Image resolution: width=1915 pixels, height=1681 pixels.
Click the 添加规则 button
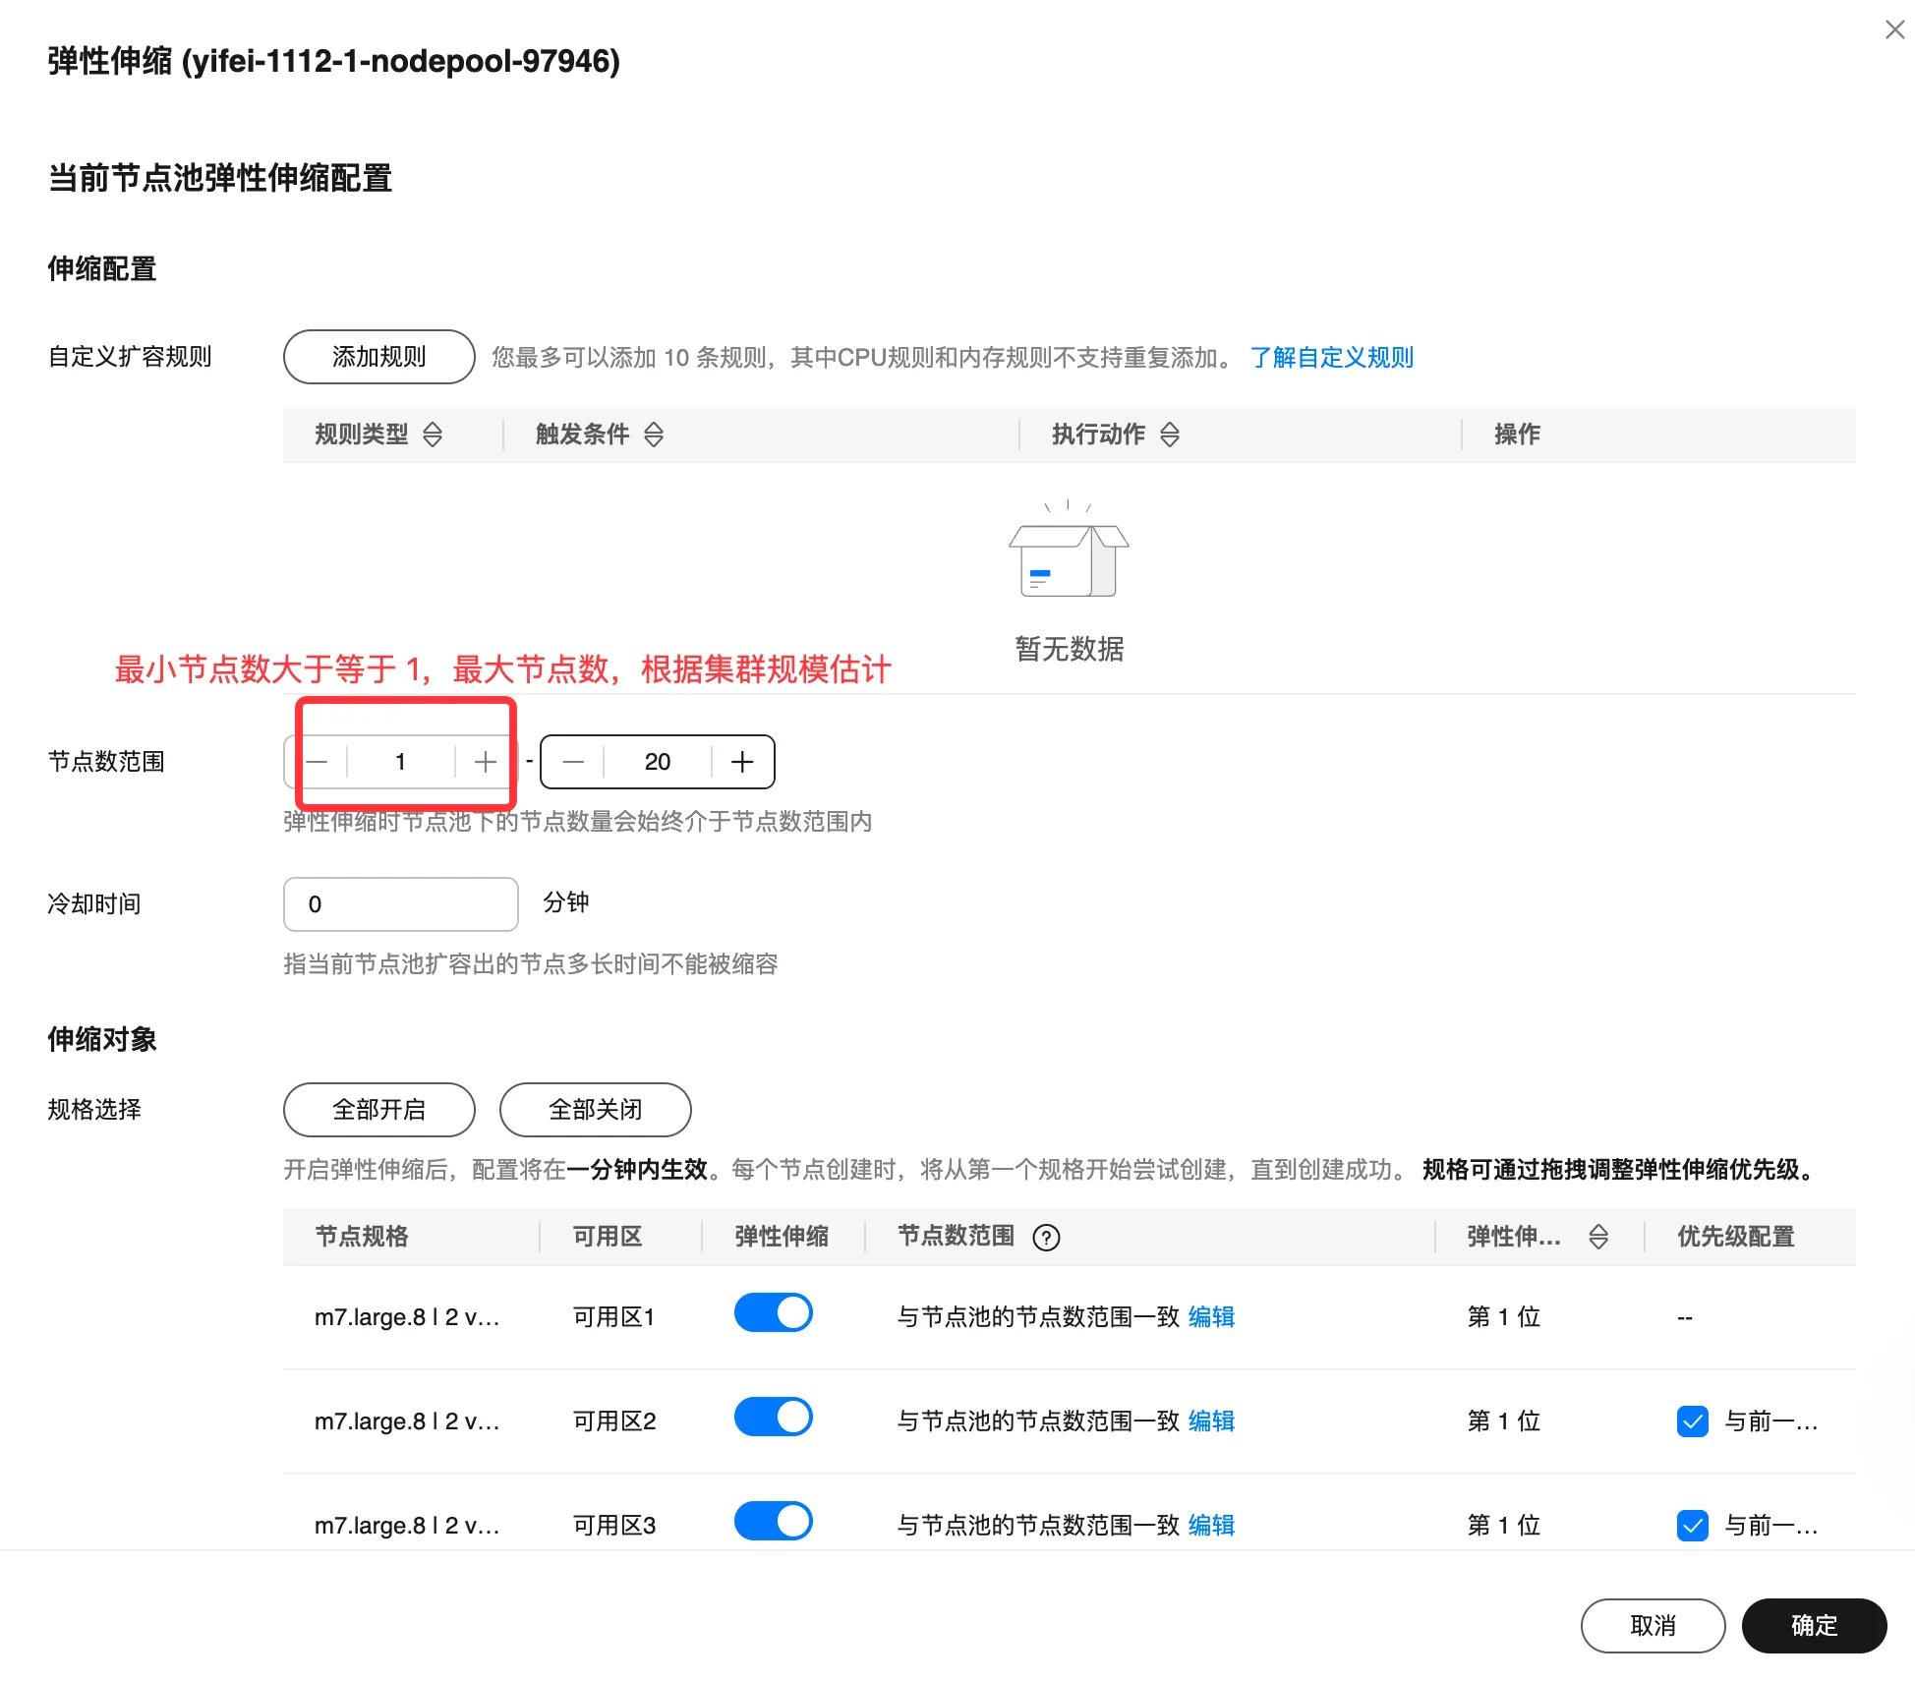378,357
